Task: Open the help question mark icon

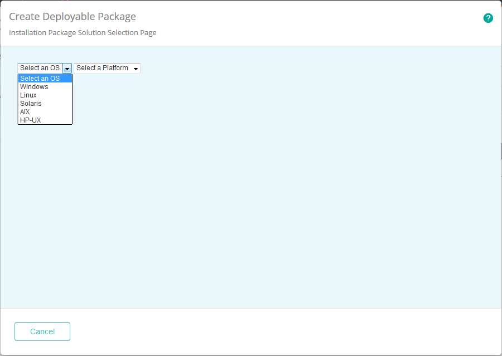Action: [488, 18]
